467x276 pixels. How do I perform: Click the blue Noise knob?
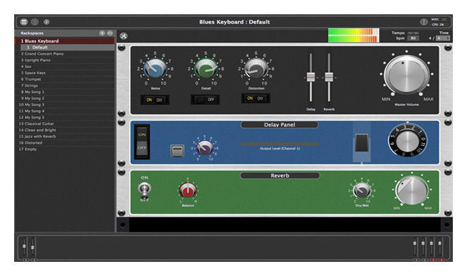tap(155, 68)
